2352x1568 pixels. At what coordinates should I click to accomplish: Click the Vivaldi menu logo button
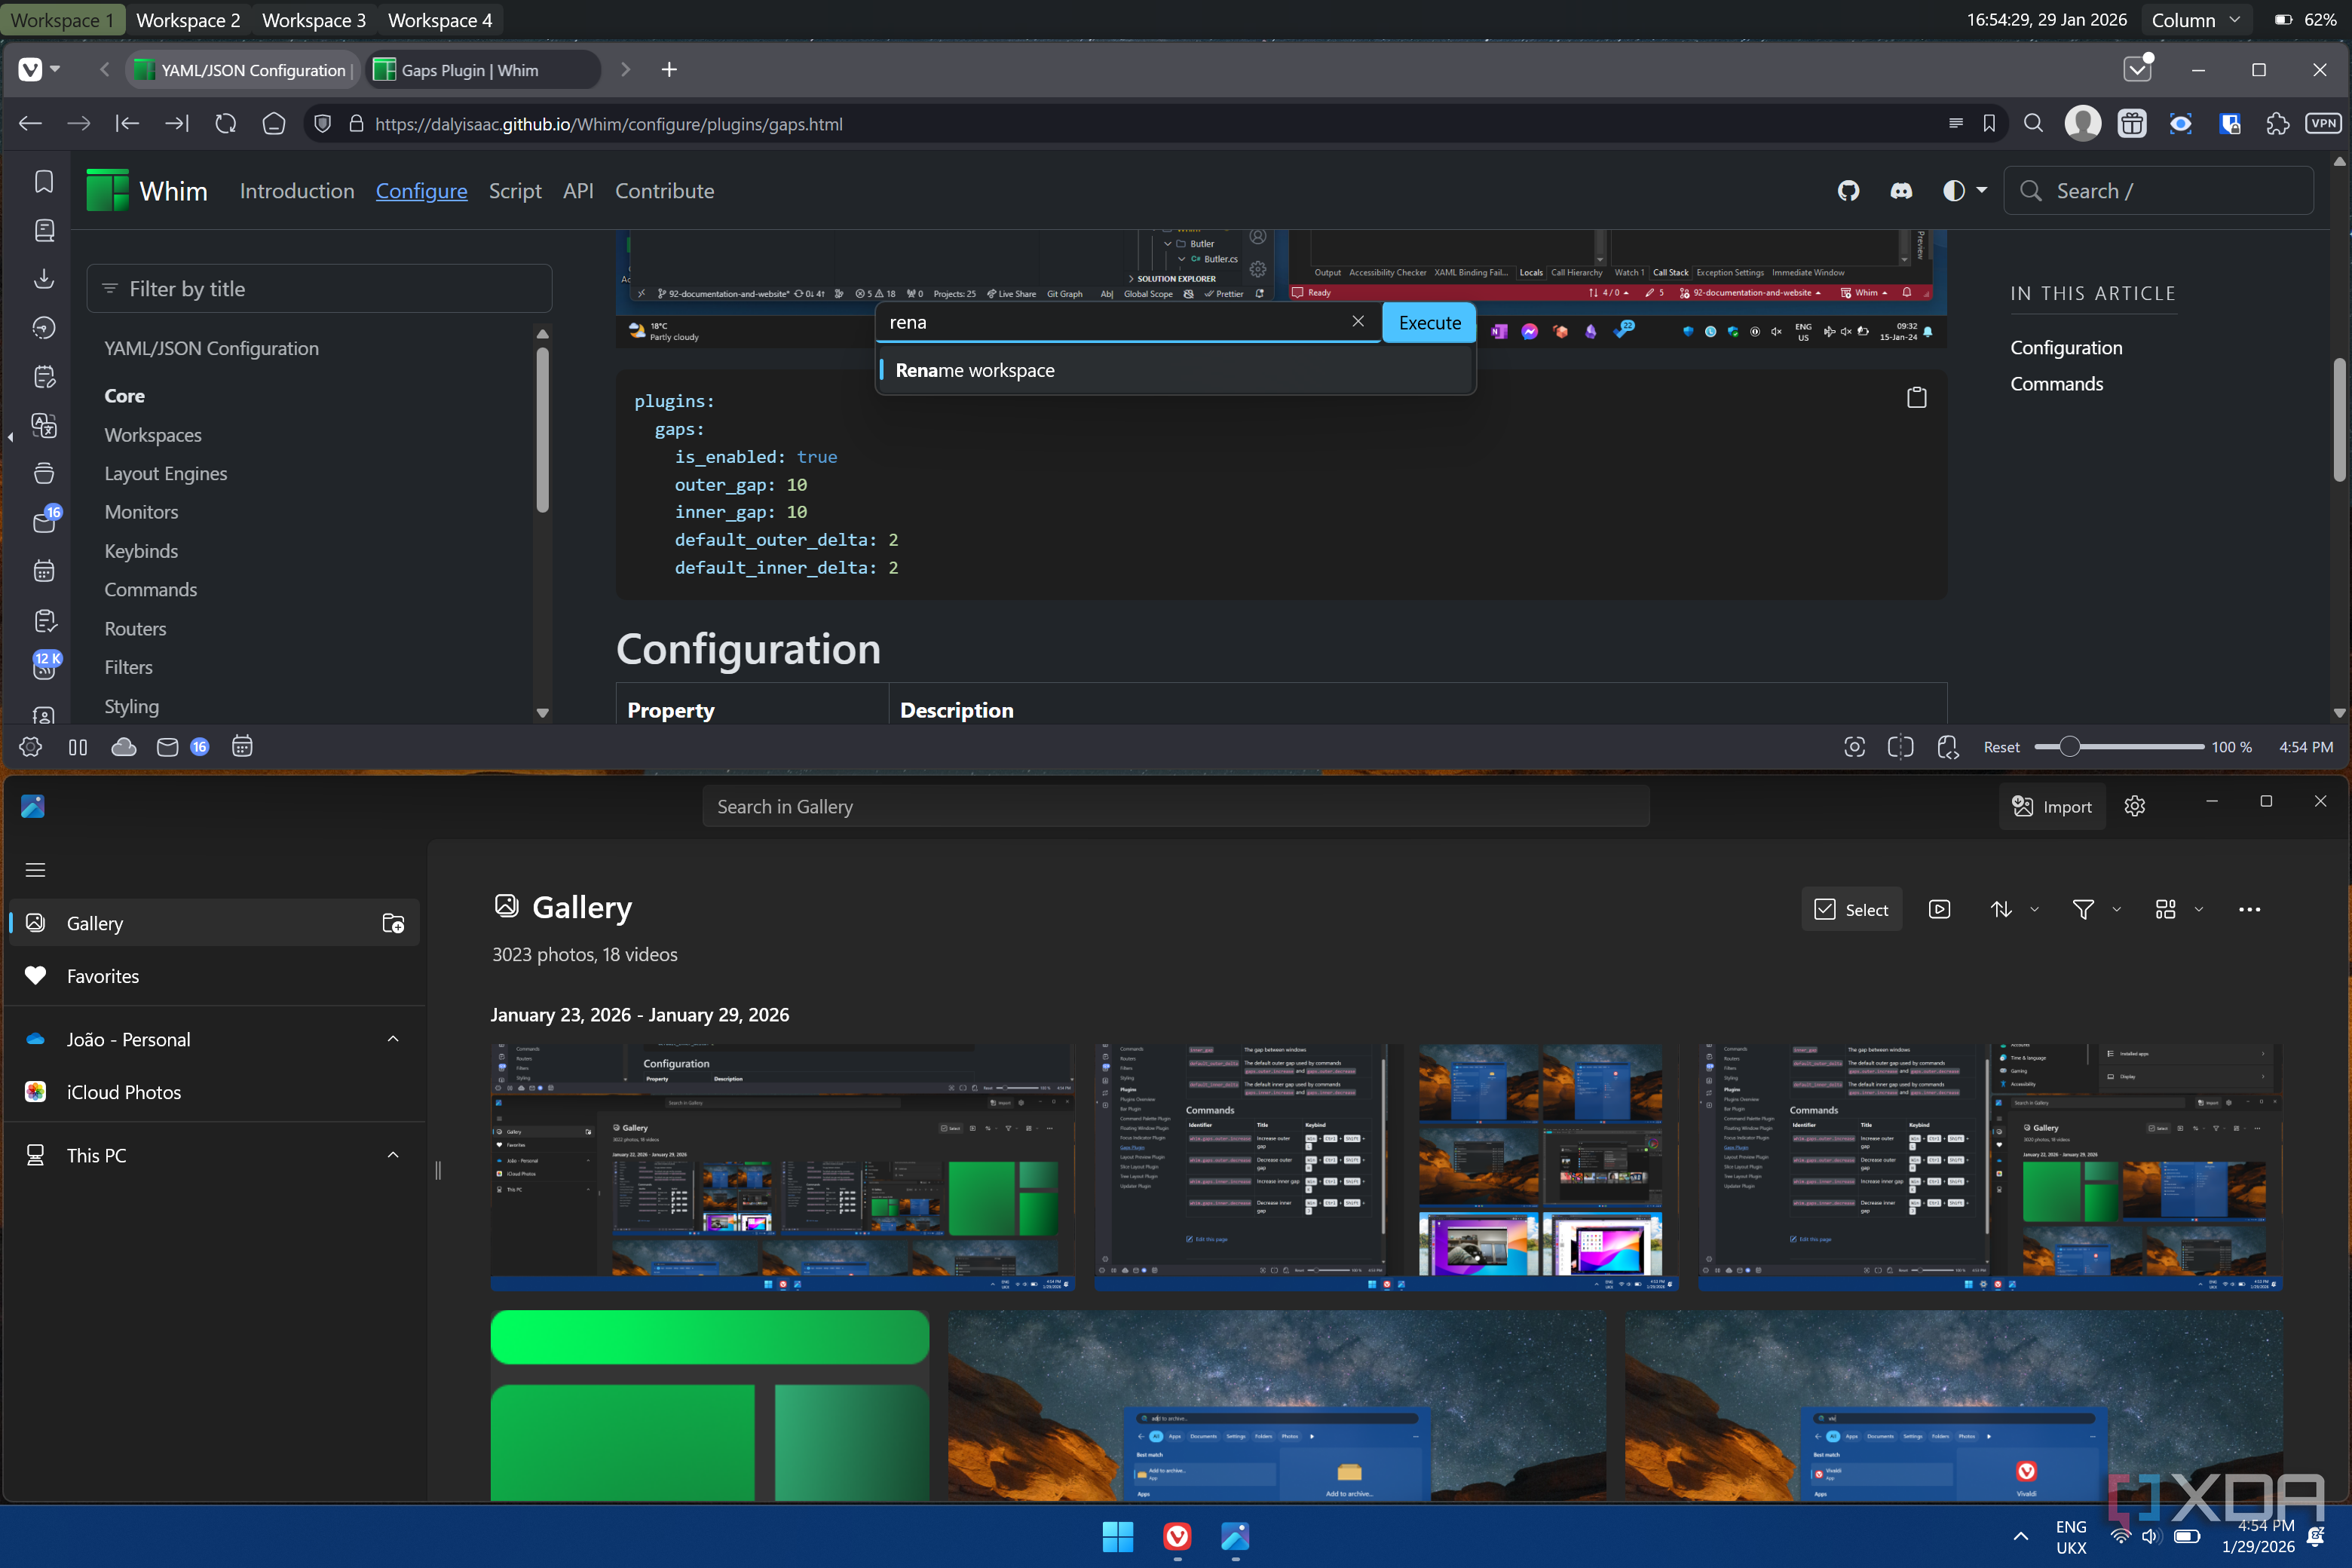(31, 70)
